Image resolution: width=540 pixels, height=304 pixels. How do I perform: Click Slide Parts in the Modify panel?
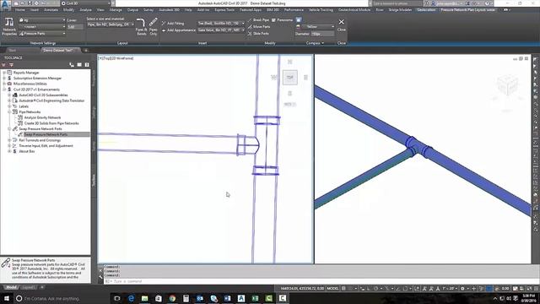[x=258, y=34]
